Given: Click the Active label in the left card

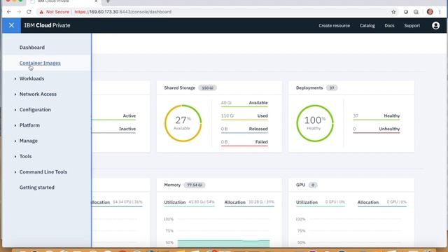Looking at the screenshot, I should click(129, 115).
